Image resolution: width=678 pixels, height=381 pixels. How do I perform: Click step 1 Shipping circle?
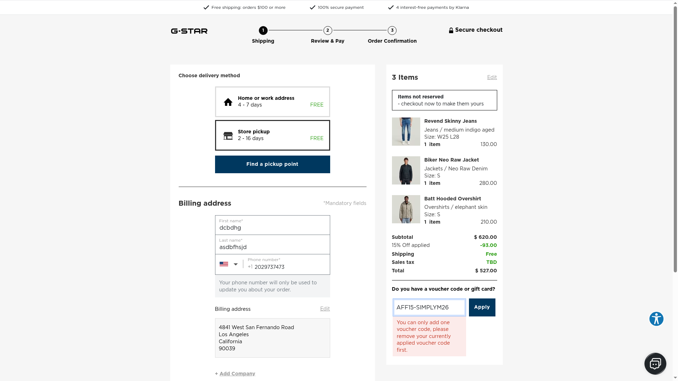point(263,30)
